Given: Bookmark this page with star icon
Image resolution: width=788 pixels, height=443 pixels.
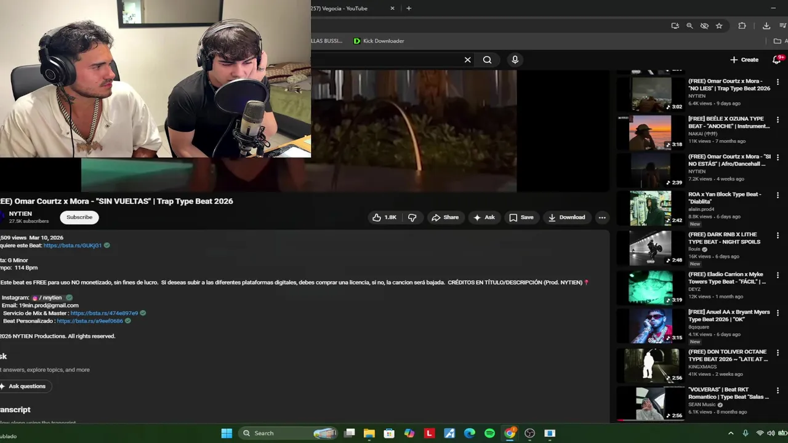Looking at the screenshot, I should tap(719, 26).
